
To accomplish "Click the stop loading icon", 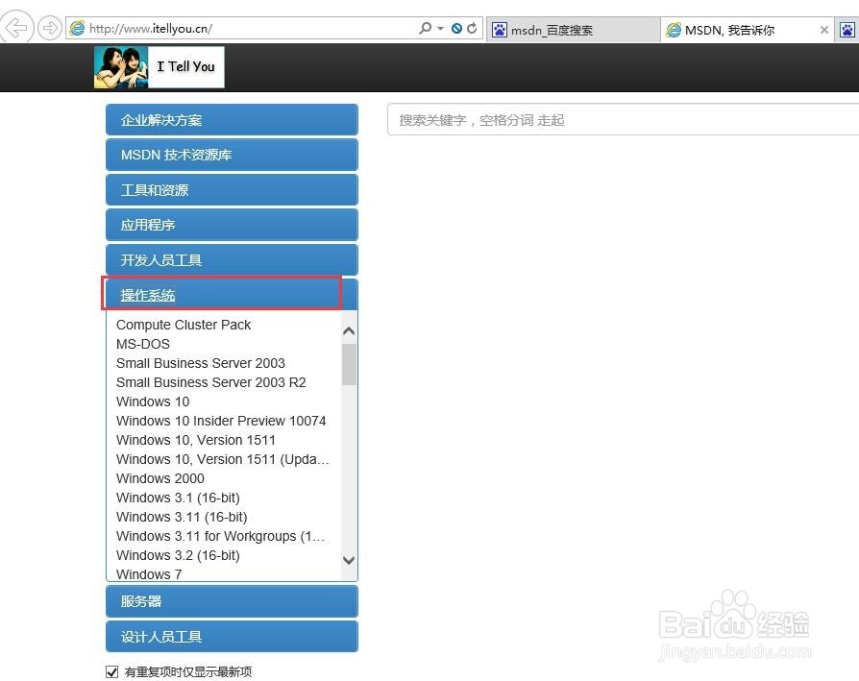I will tap(456, 29).
